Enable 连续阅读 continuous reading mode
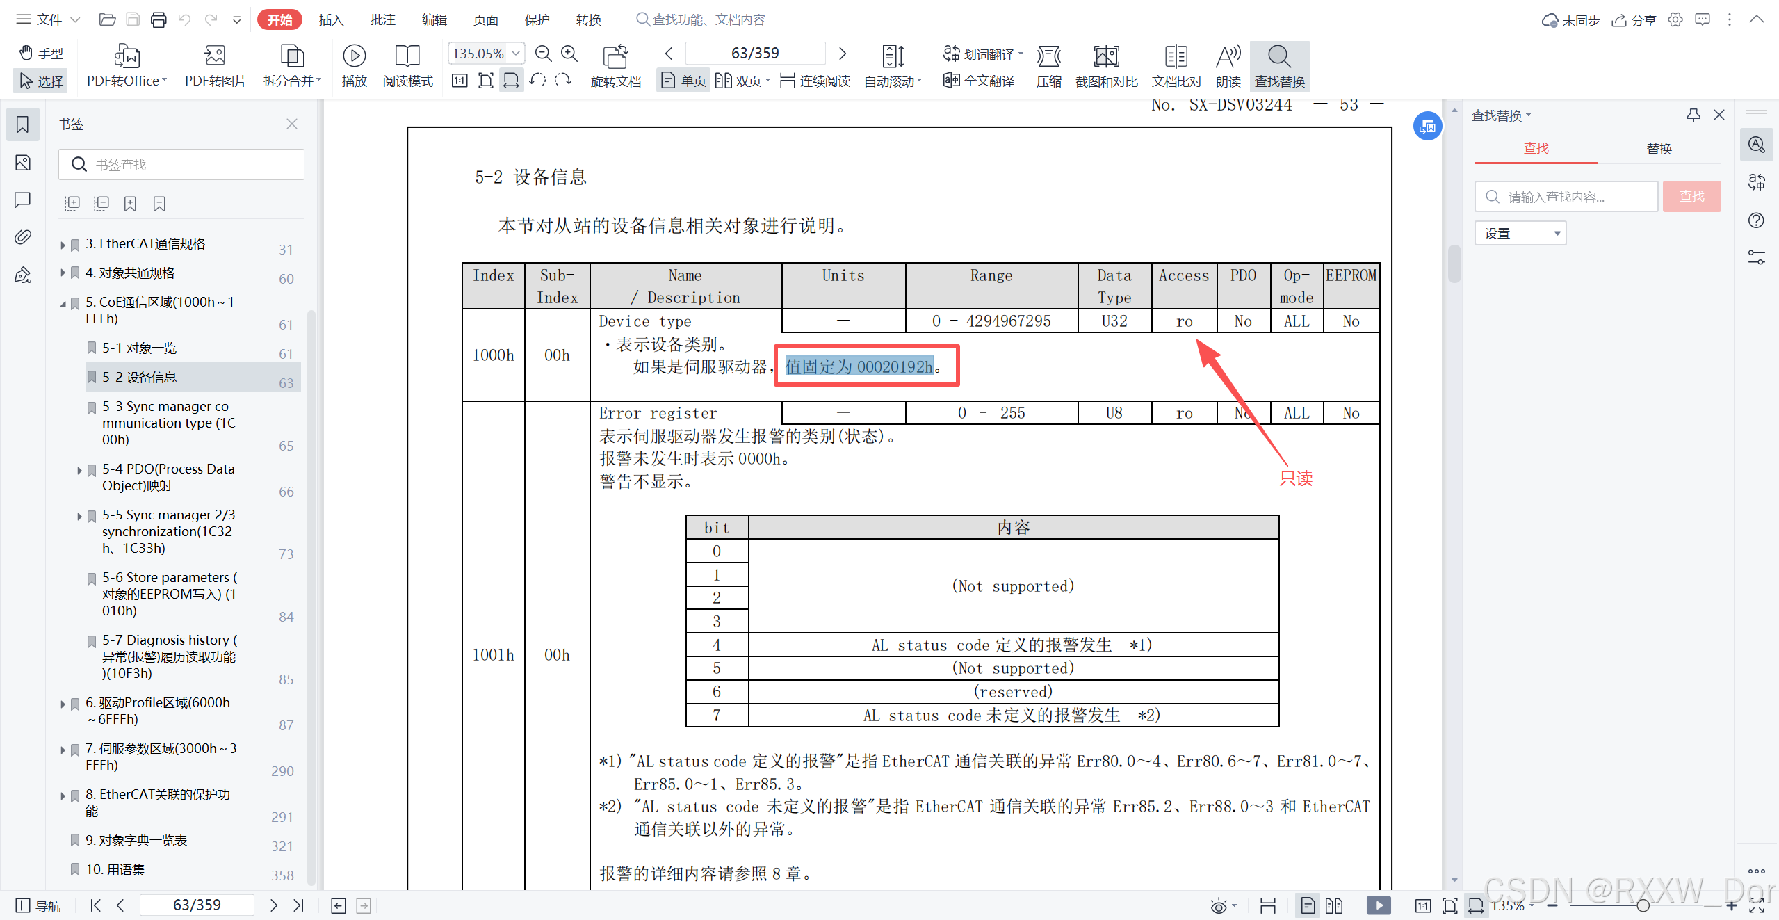Image resolution: width=1779 pixels, height=920 pixels. point(815,81)
